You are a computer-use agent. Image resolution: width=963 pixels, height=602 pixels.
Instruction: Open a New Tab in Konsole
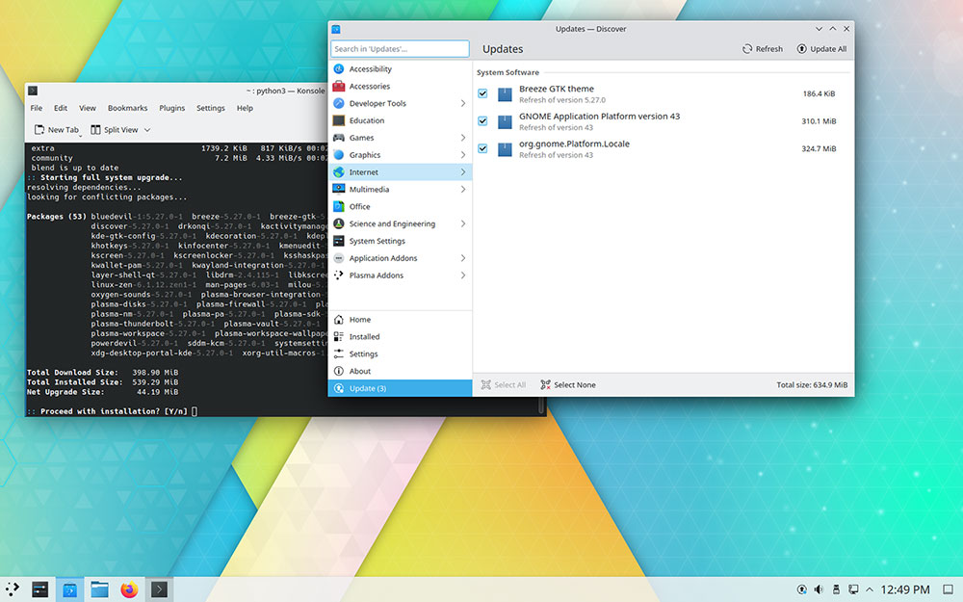[x=57, y=130]
